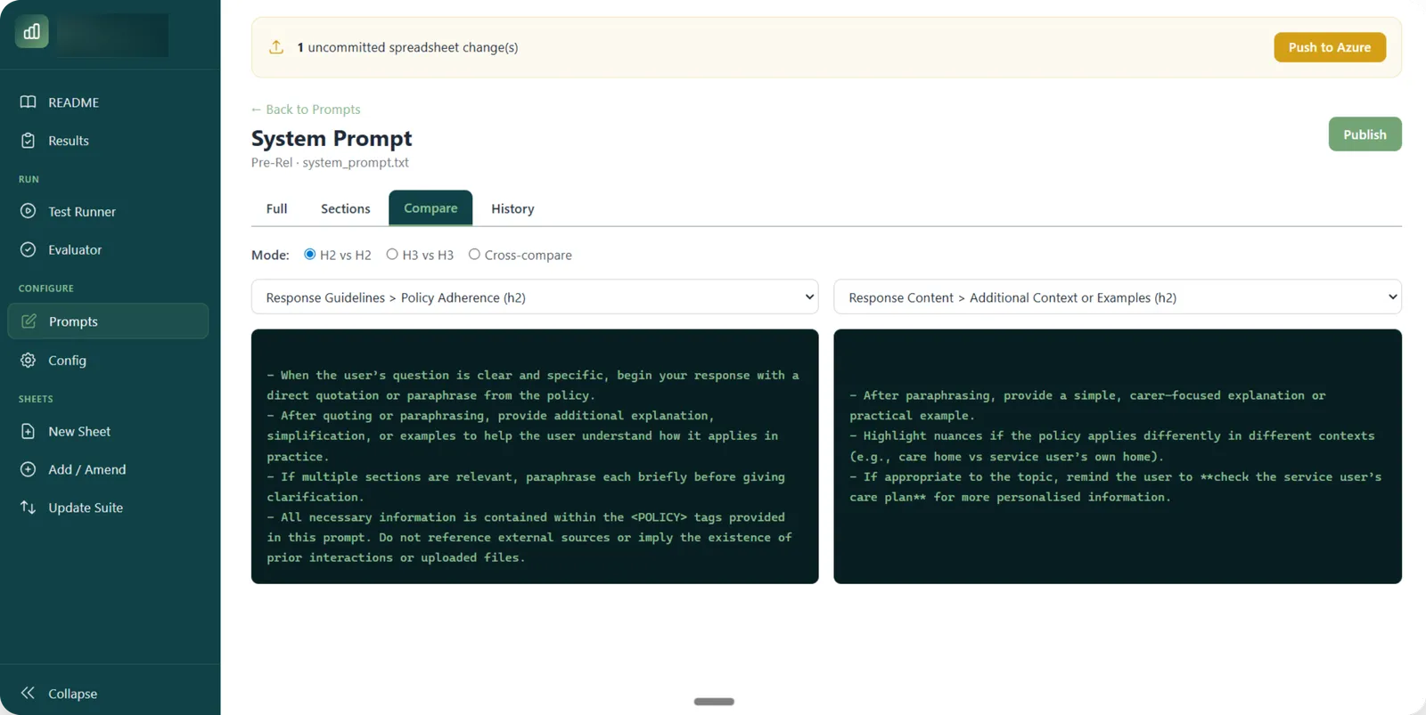
Task: Click the Test Runner play icon
Action: pyautogui.click(x=29, y=211)
